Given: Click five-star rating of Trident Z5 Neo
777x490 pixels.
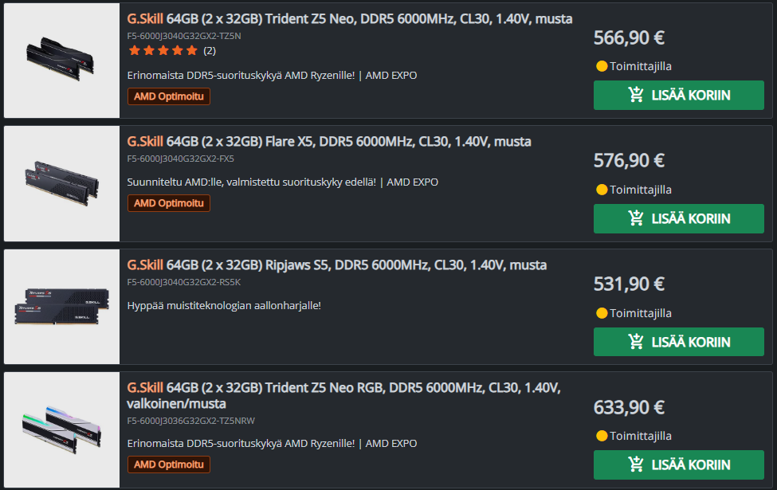Looking at the screenshot, I should (163, 50).
